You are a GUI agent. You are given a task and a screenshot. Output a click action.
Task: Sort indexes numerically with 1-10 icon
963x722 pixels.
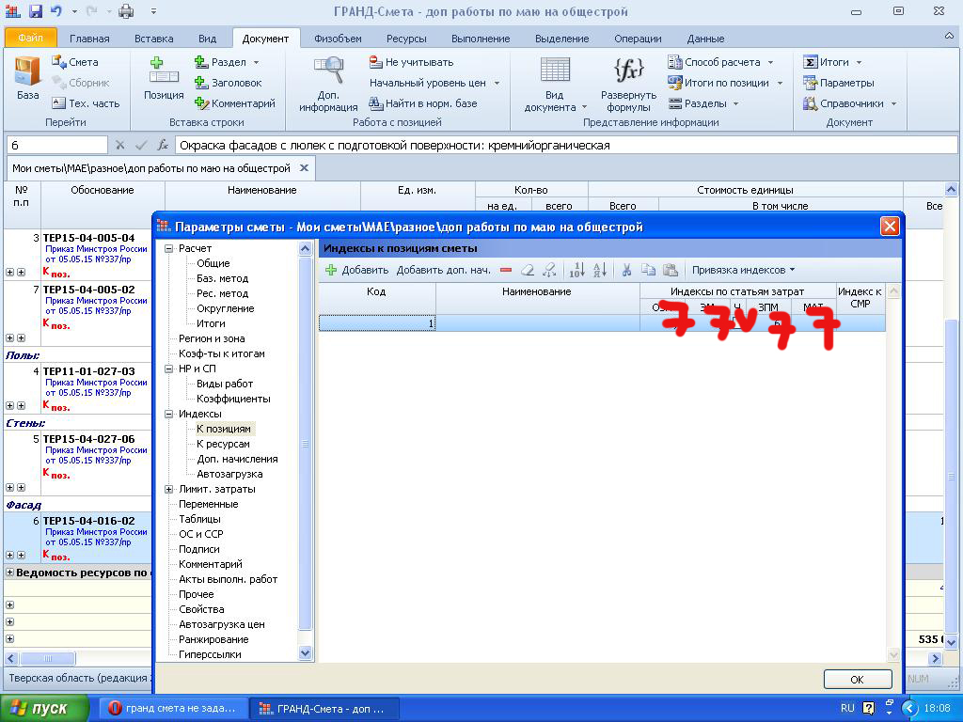(576, 270)
